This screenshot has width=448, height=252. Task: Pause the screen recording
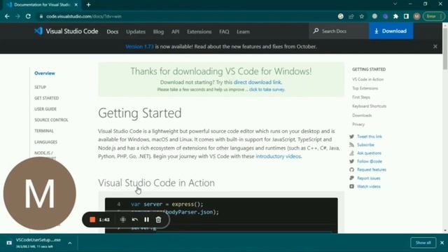[146, 219]
